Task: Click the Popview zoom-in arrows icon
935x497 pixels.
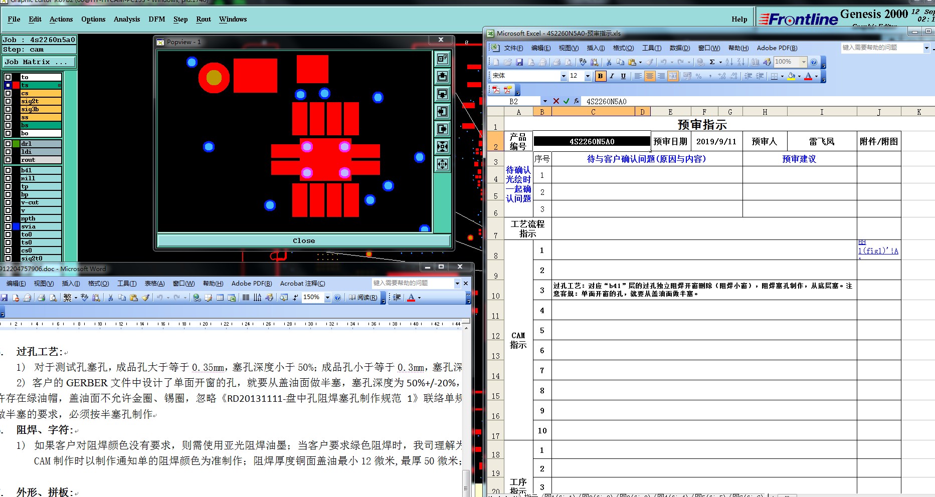Action: pyautogui.click(x=442, y=164)
